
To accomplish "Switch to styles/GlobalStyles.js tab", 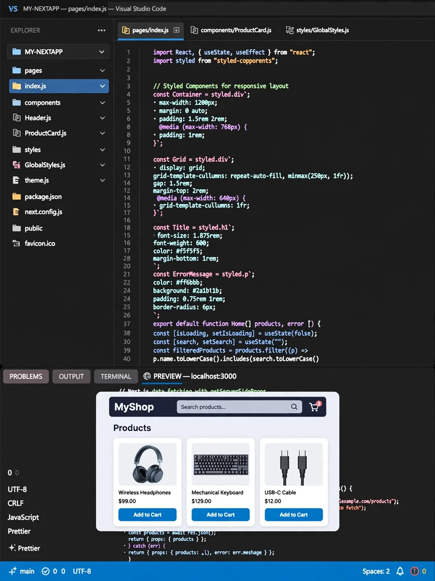I will [x=318, y=30].
